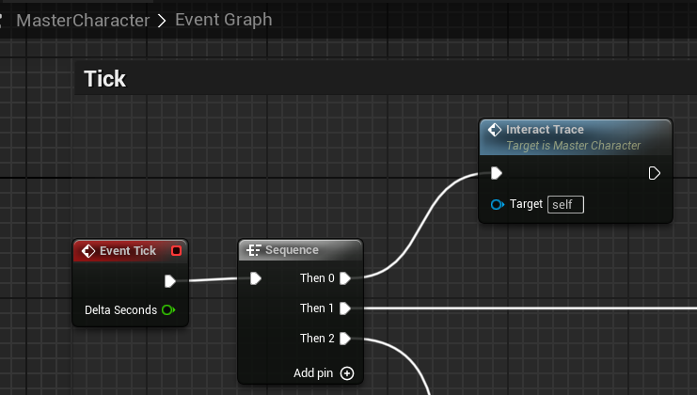Click the Then 0 output pin
This screenshot has height=395, width=697.
(345, 278)
